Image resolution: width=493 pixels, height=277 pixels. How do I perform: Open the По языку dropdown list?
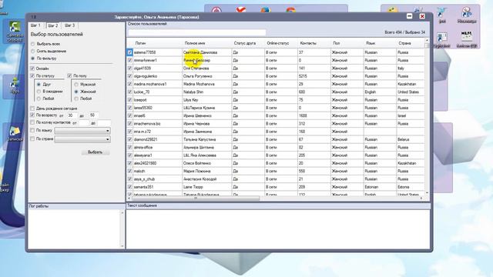82,130
